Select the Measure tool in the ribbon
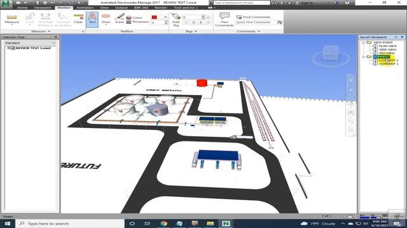407x228 pixels. (11, 20)
